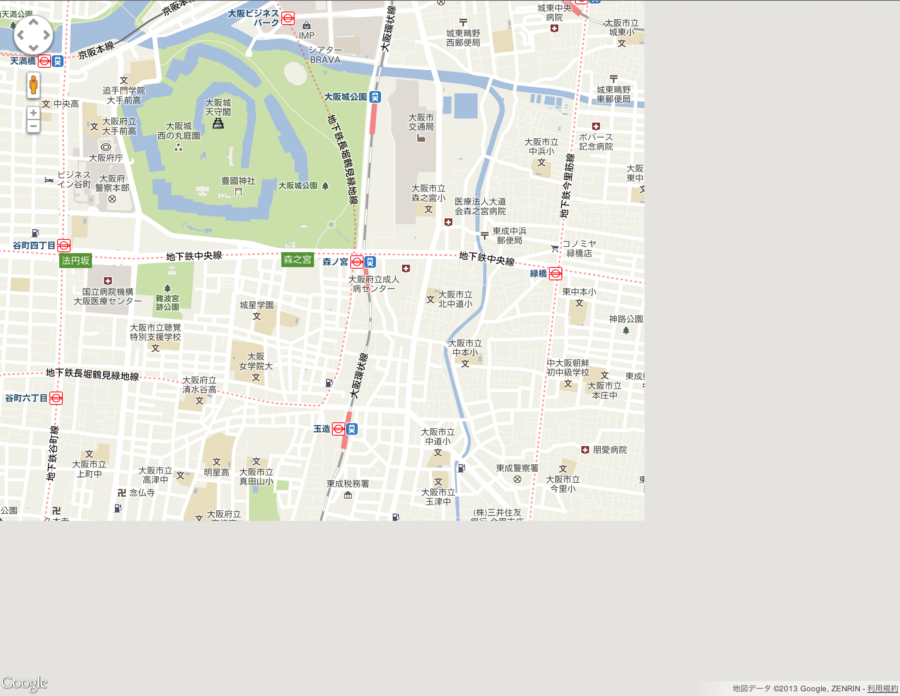Click the 大阪府庁 government office icon
Viewport: 900px width, 696px height.
pyautogui.click(x=106, y=147)
